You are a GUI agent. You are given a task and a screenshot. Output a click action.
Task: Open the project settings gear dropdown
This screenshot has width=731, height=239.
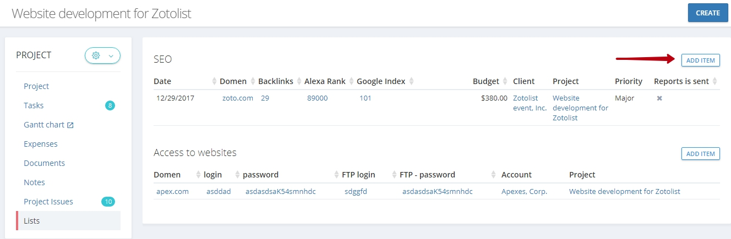(x=102, y=55)
